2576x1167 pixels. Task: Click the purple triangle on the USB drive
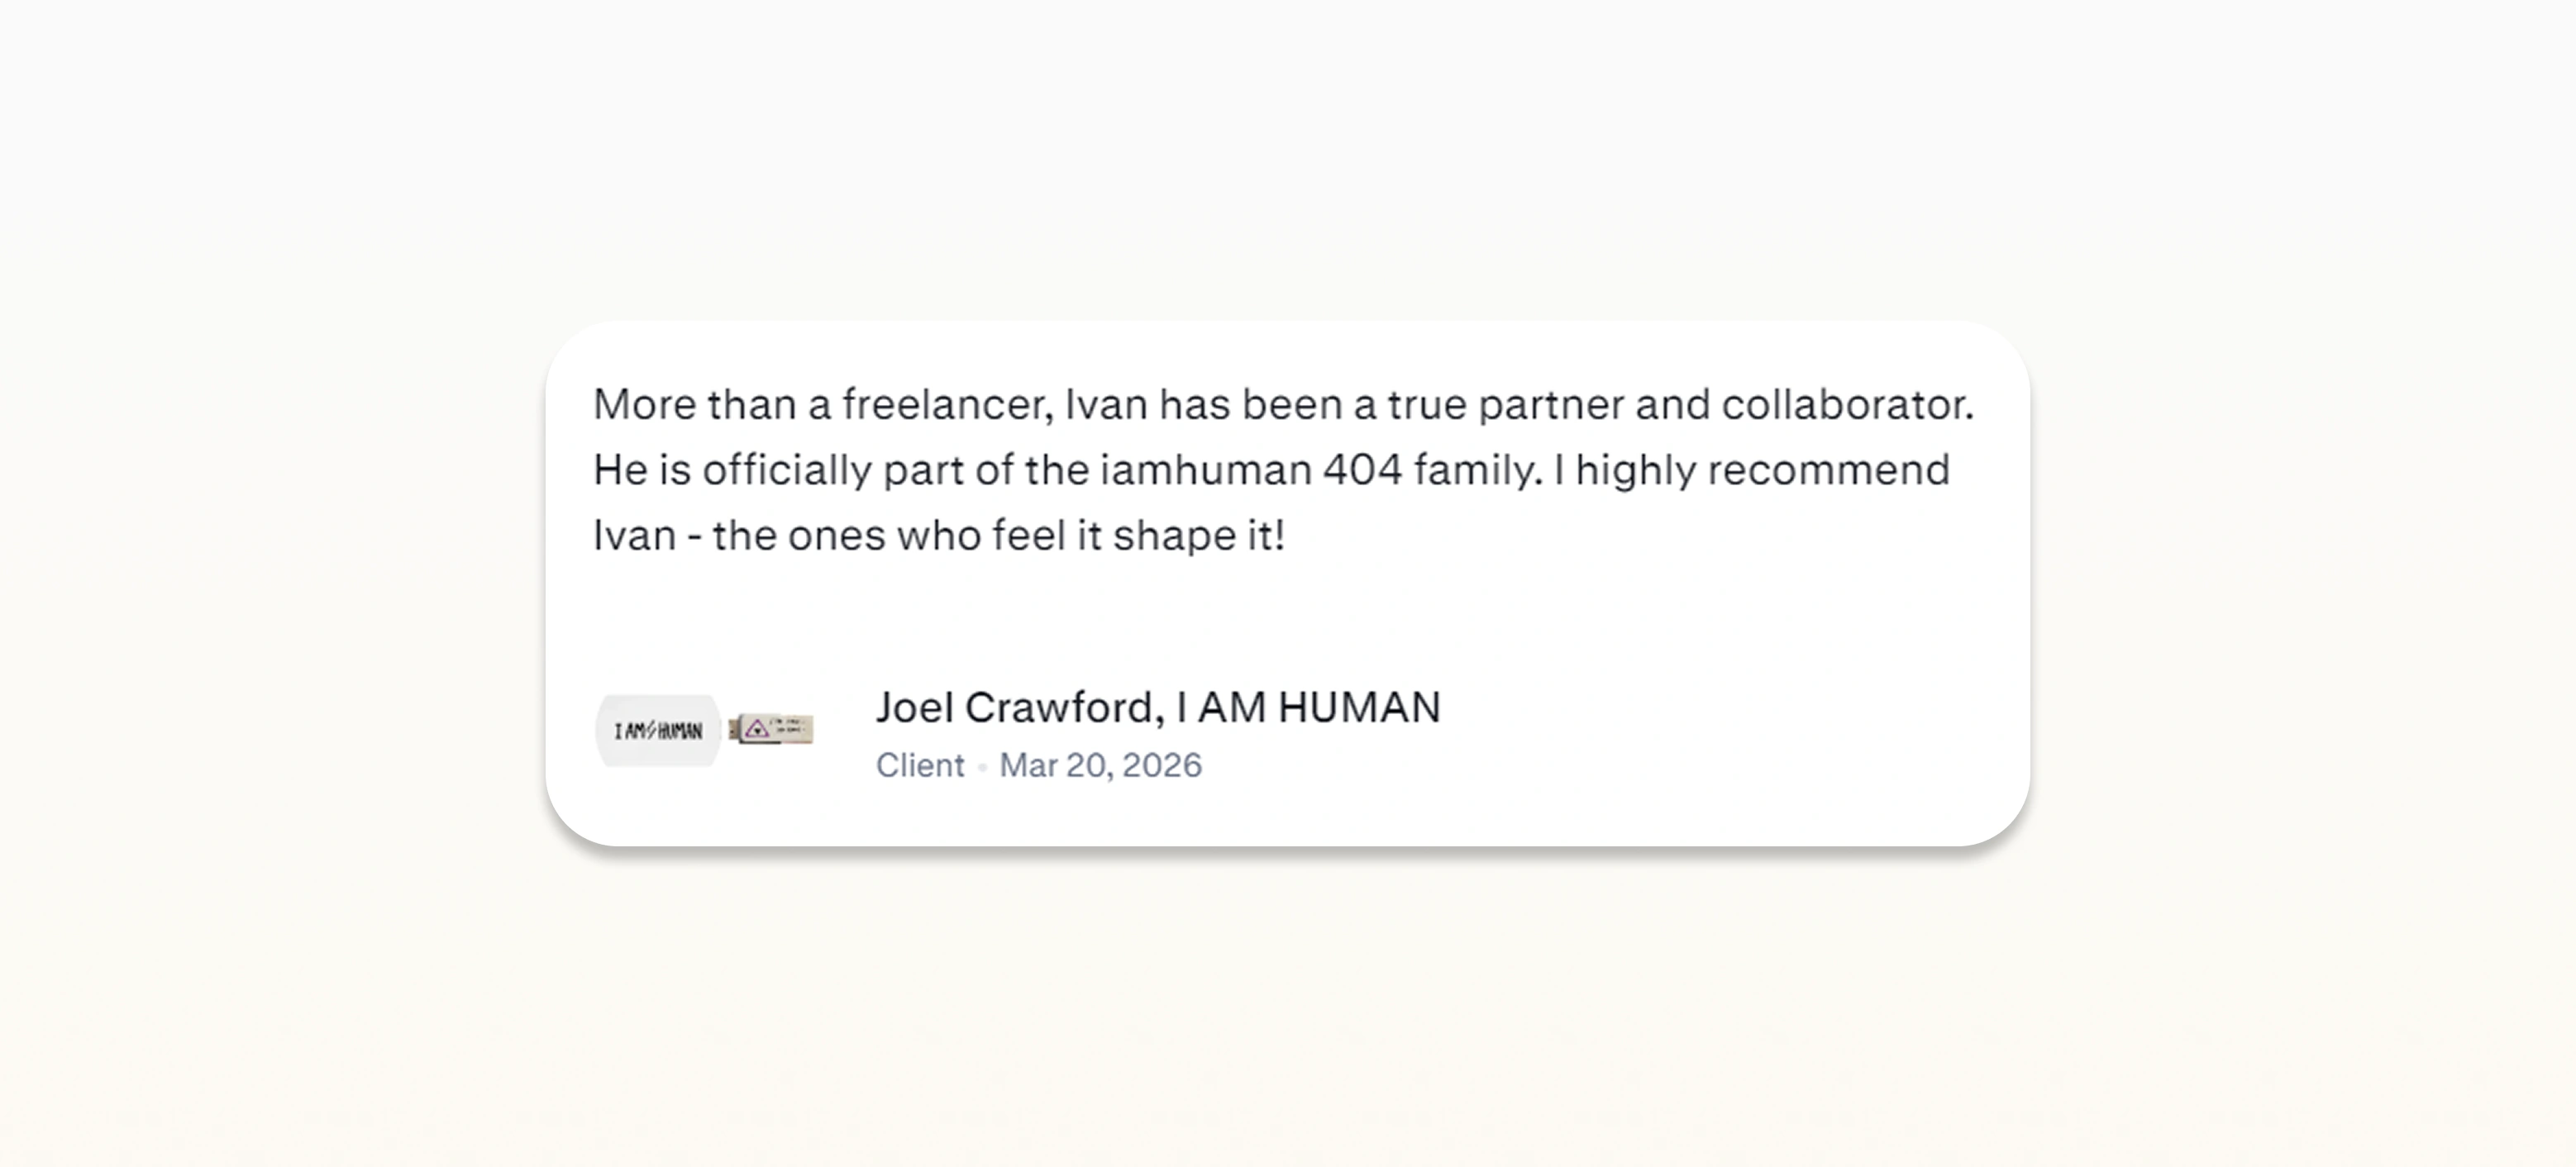(x=756, y=729)
